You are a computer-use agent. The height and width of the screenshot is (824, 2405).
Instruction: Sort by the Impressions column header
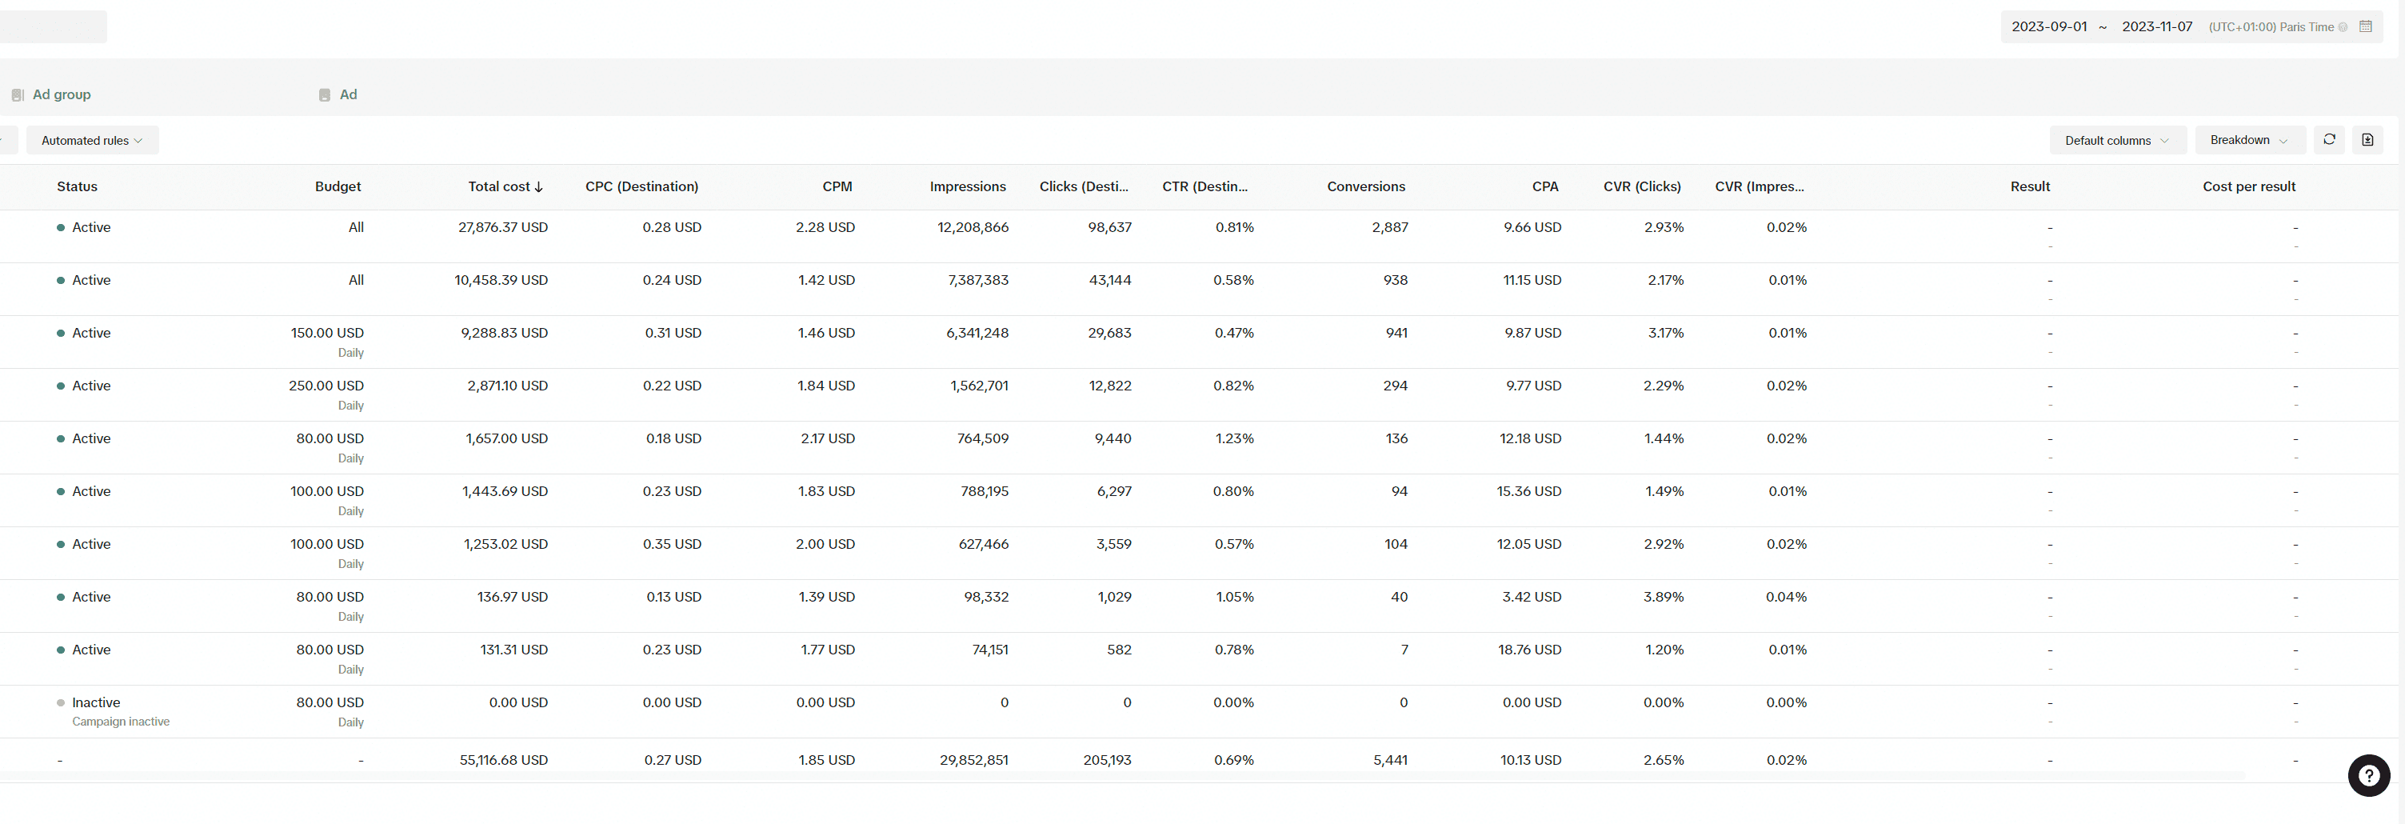point(967,187)
